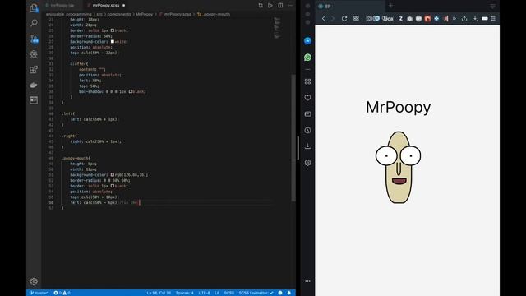The image size is (526, 296).
Task: Click the white background-color swatch on line 27
Action: tap(113, 42)
